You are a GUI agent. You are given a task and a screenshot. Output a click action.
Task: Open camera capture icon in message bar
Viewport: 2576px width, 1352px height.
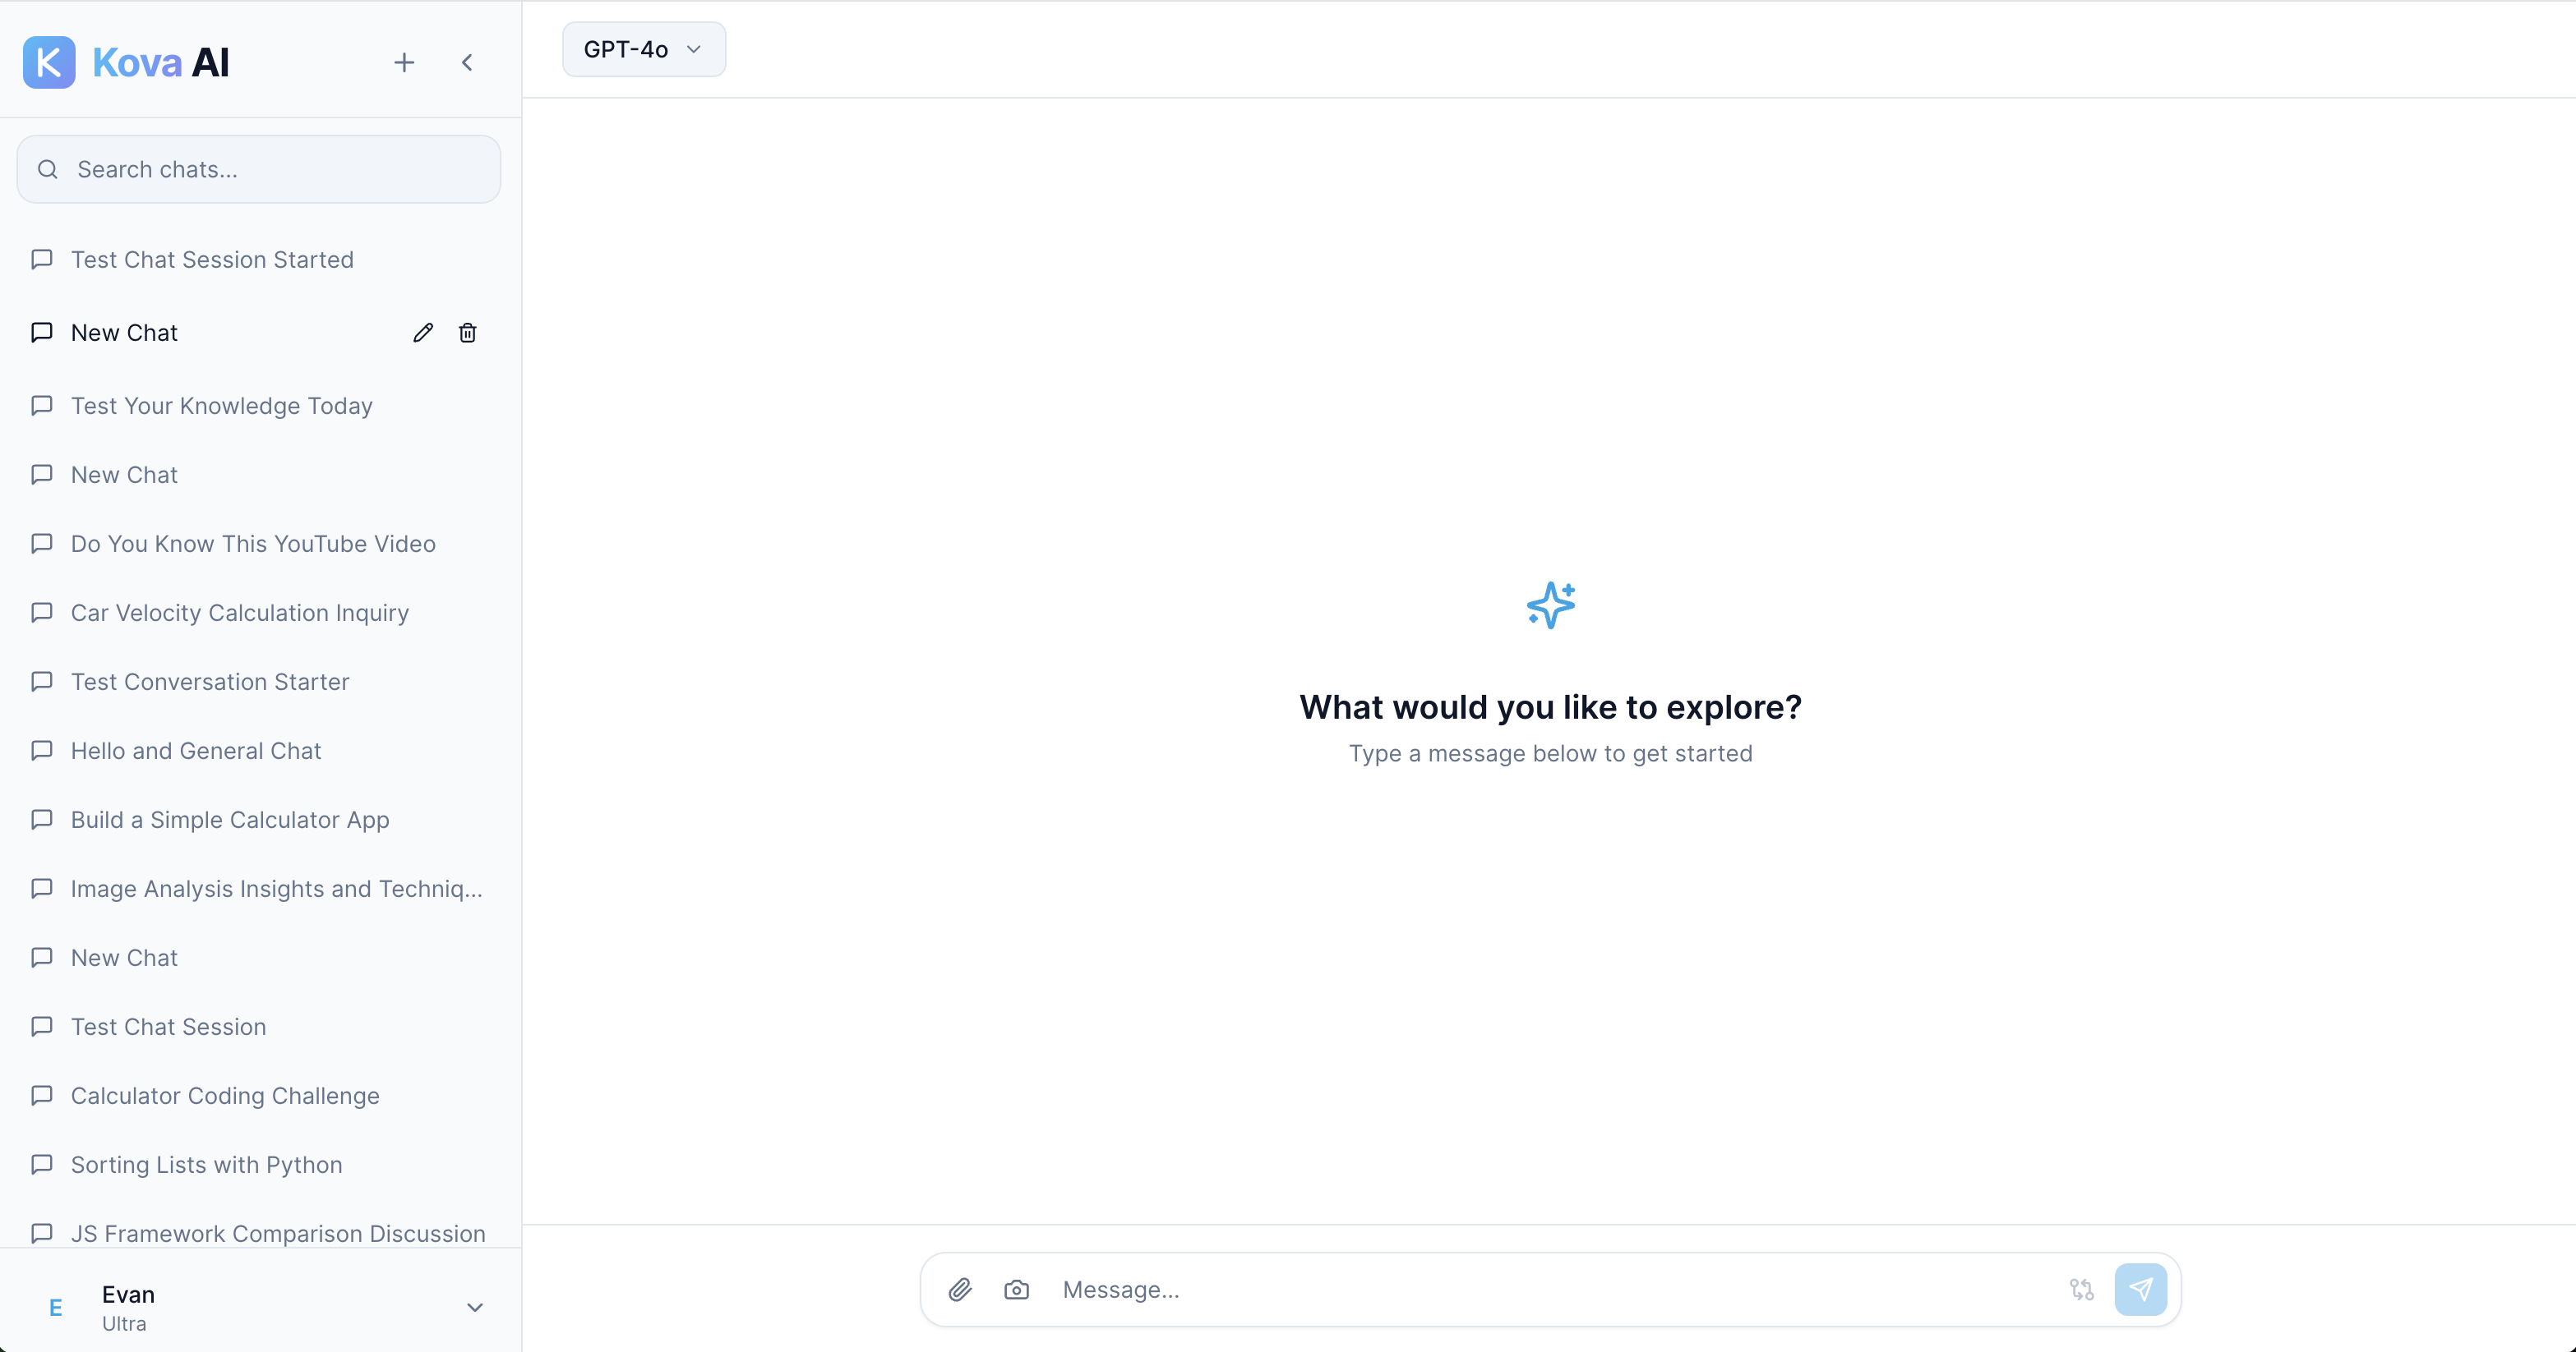1016,1289
